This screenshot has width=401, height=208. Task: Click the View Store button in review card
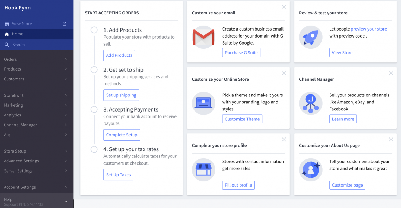point(342,53)
